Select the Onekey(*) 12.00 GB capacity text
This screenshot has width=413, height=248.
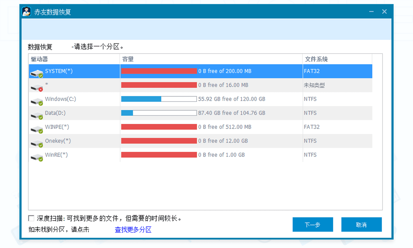point(223,141)
